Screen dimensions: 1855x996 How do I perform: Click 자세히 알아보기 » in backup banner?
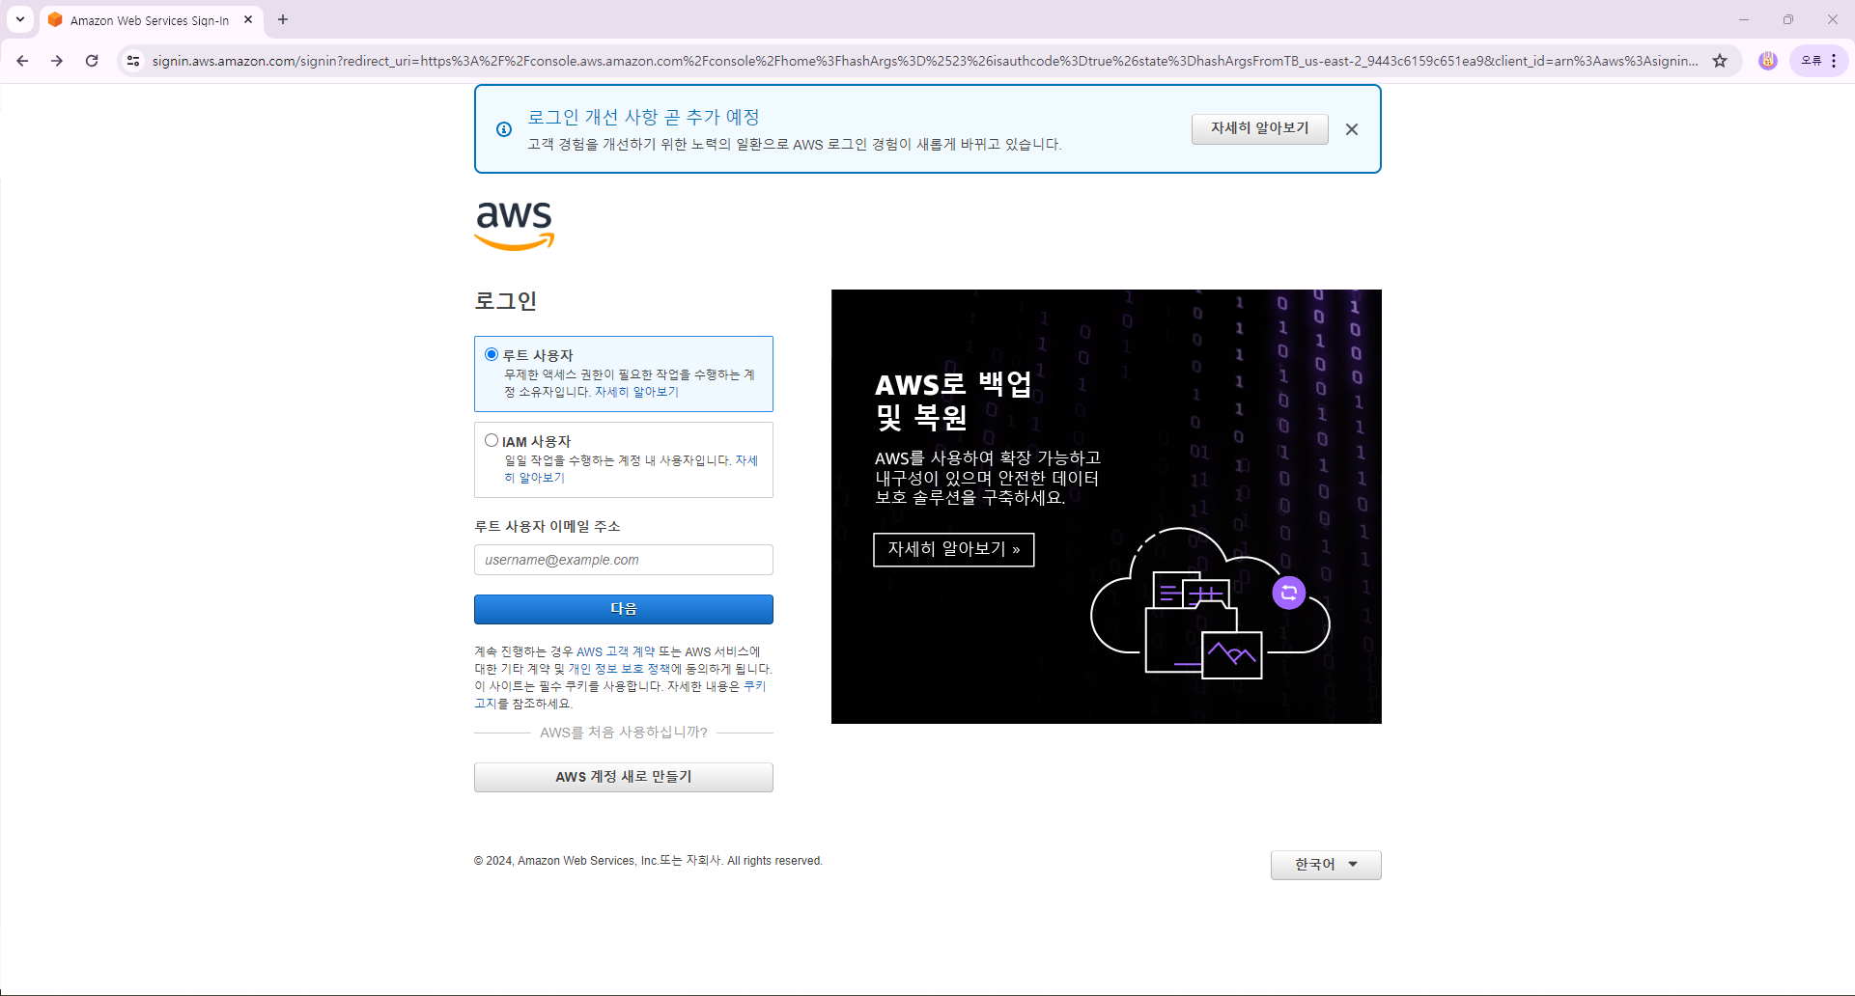click(954, 549)
